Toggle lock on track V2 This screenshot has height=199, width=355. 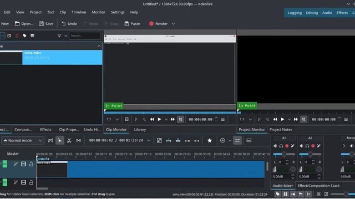[x=31, y=164]
